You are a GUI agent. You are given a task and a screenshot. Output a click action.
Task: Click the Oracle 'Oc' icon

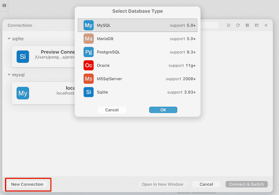tap(89, 65)
